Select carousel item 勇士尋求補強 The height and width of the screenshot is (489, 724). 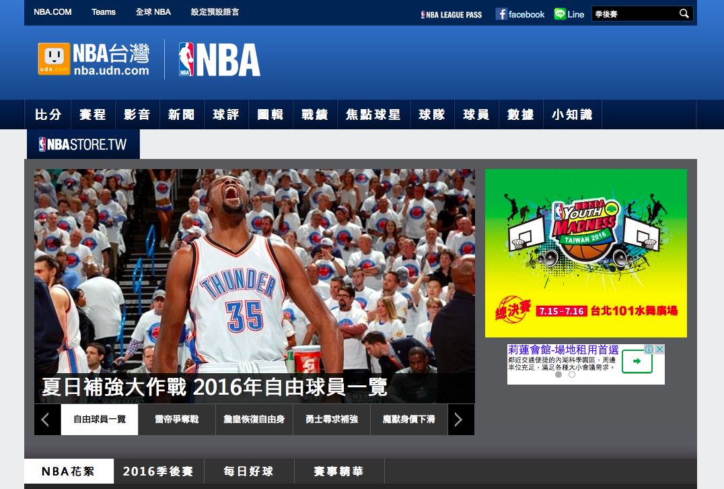pyautogui.click(x=332, y=420)
